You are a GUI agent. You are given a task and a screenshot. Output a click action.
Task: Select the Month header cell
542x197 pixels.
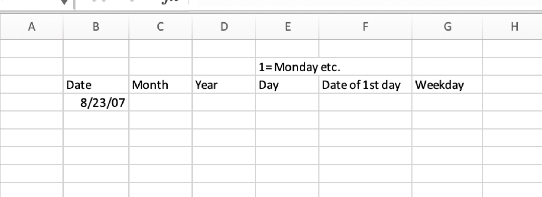point(160,85)
